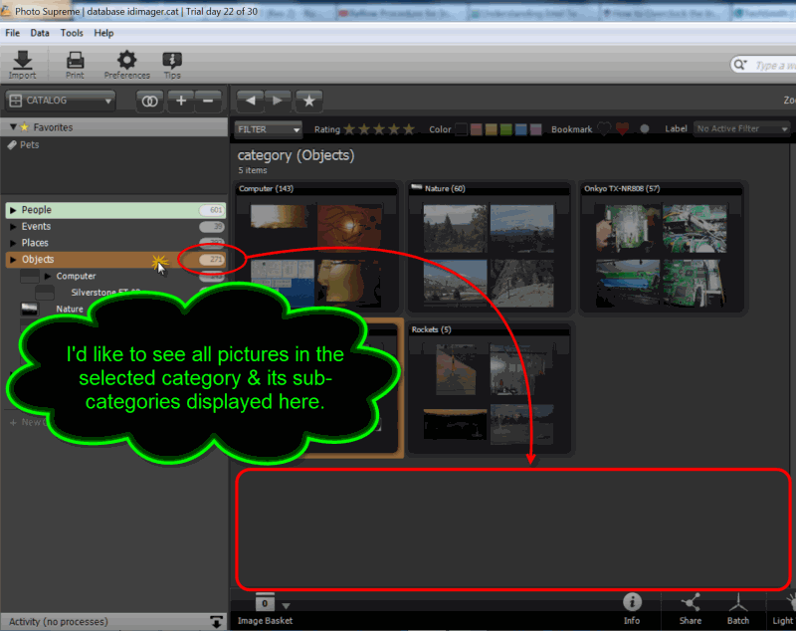Select the purple color filter swatch

(535, 129)
